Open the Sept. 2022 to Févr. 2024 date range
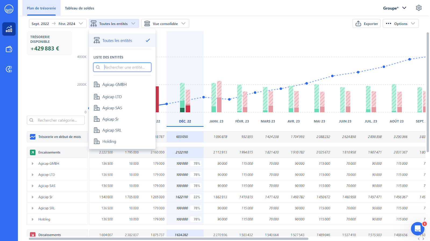The image size is (430, 241). pos(58,24)
